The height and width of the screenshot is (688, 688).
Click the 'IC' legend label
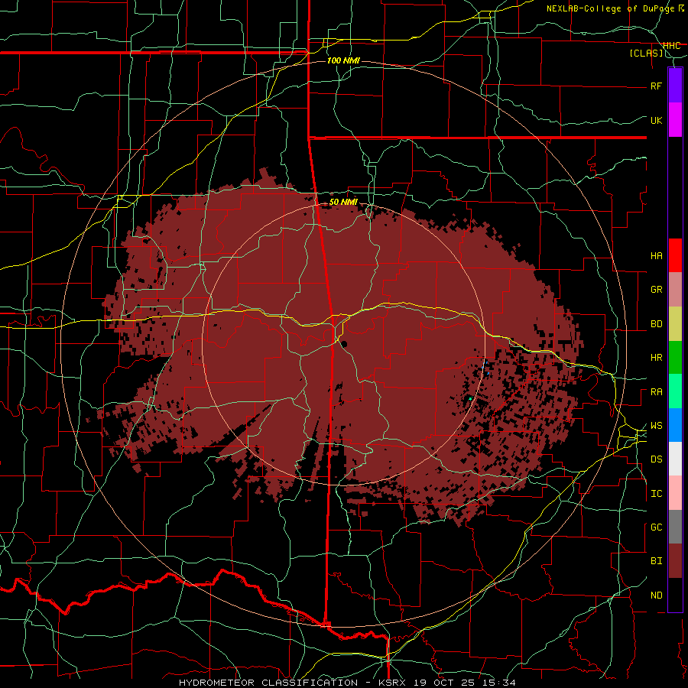[x=656, y=494]
